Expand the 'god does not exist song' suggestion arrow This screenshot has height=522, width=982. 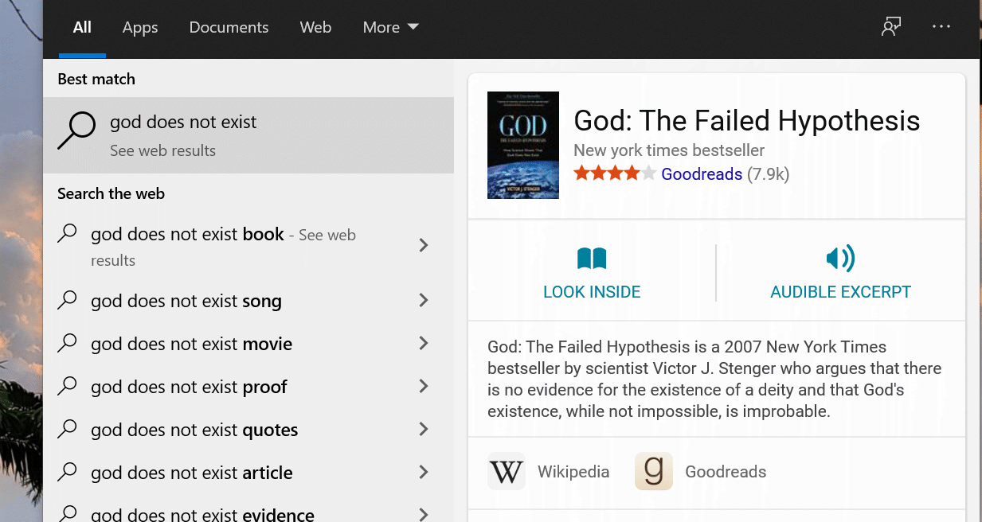[424, 300]
